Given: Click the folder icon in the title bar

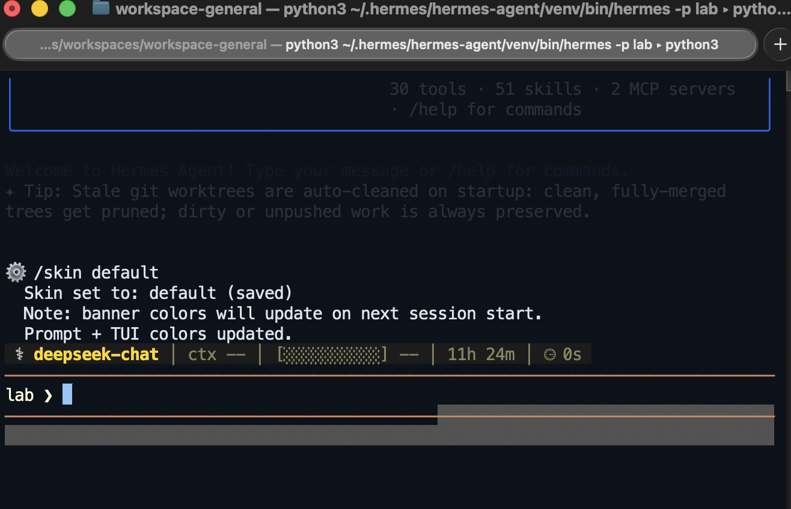Looking at the screenshot, I should [x=100, y=8].
